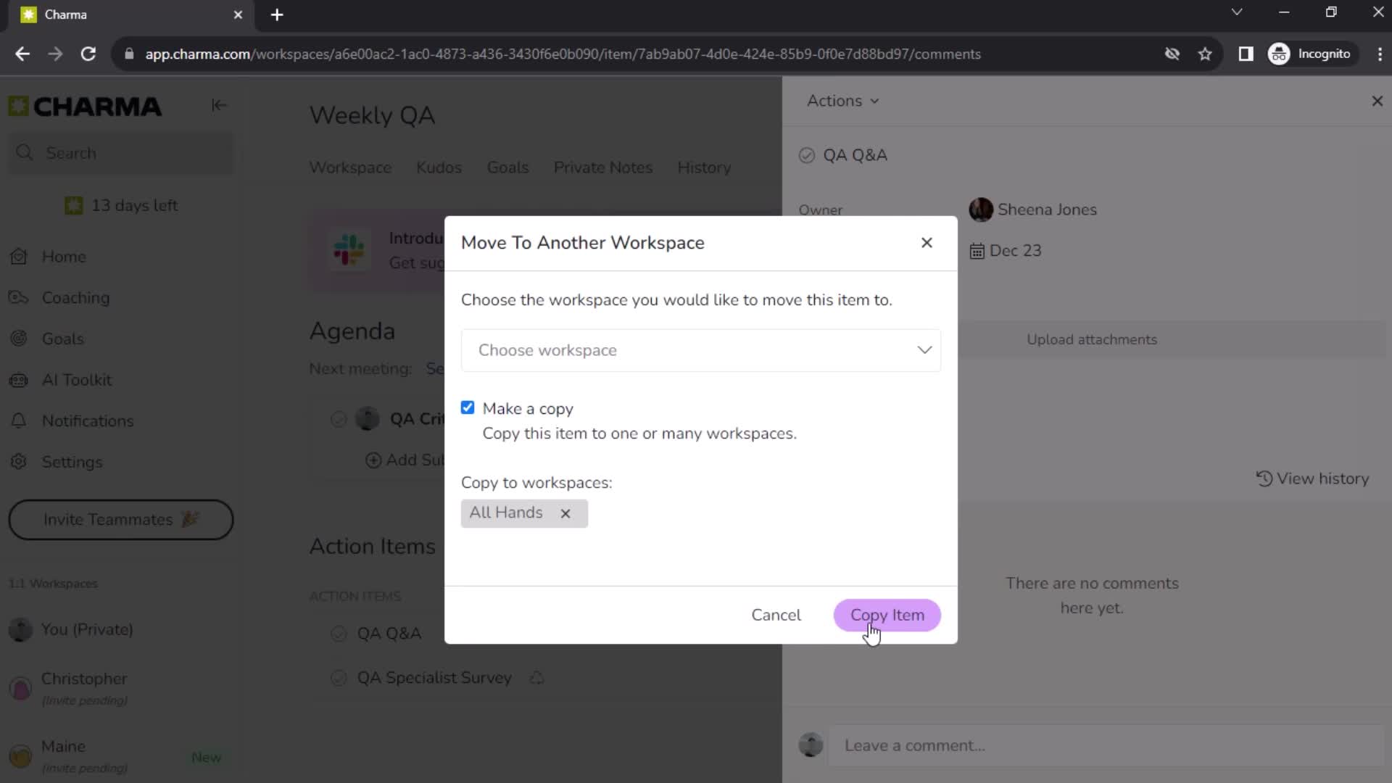The height and width of the screenshot is (783, 1392).
Task: Toggle QA Specialist Survey checkbox
Action: 339,678
